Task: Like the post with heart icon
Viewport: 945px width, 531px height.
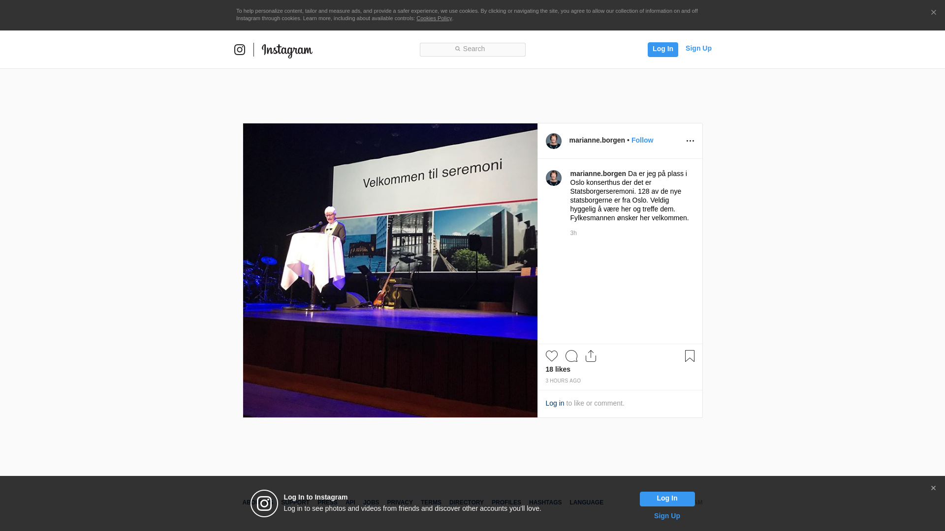Action: point(552,356)
